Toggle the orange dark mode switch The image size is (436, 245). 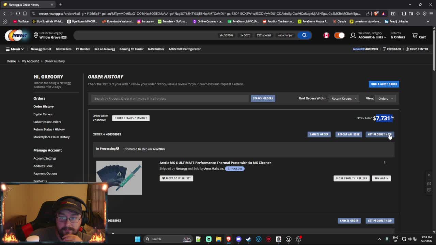339,35
